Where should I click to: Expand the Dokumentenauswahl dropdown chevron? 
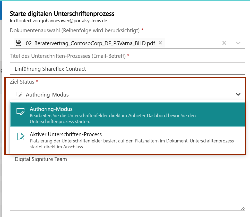click(238, 43)
